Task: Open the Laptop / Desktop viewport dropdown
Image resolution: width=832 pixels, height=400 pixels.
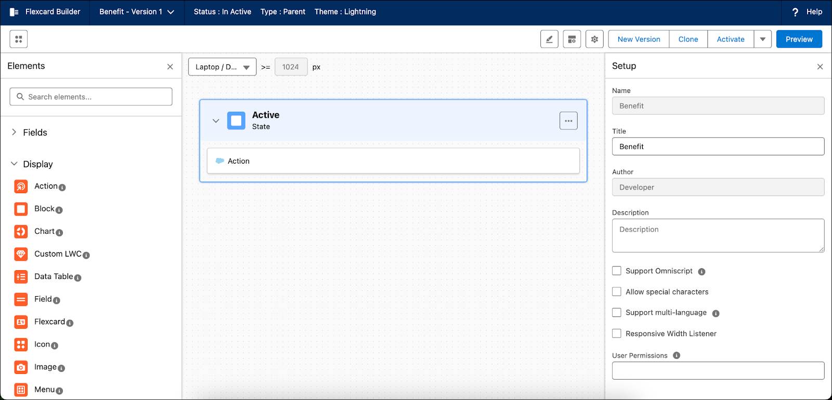Action: [x=222, y=66]
